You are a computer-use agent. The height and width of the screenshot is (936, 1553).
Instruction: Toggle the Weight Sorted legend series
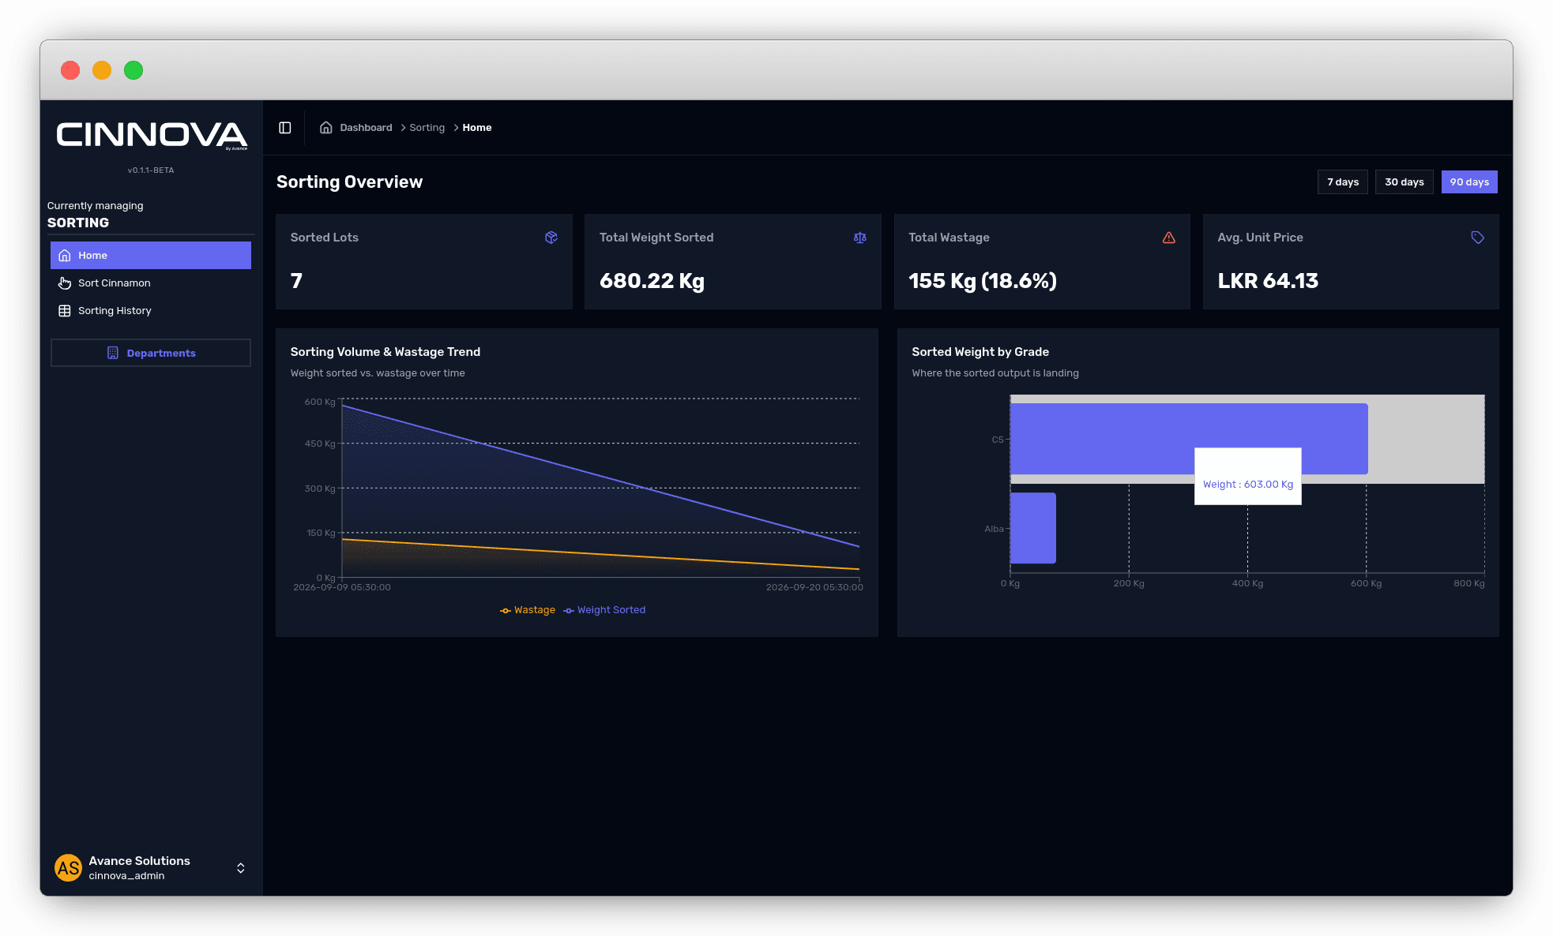click(x=604, y=610)
